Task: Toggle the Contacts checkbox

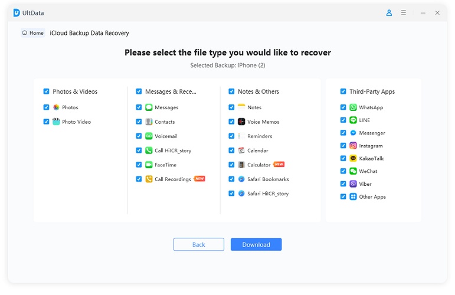Action: point(139,122)
